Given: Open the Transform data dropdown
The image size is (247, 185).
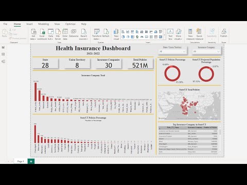Looking at the screenshot, I should [97, 34].
